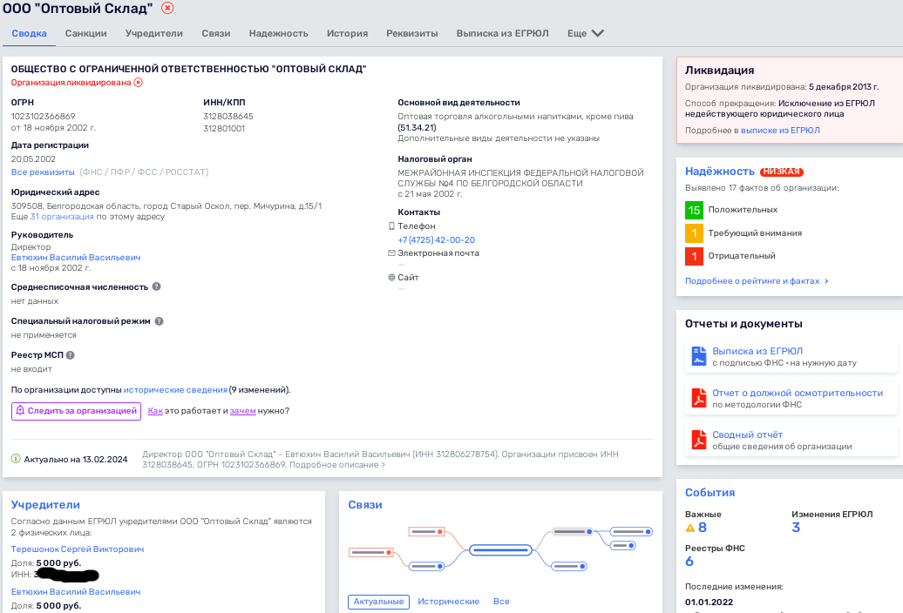Click the red badge for 'Отрицательный'

694,256
